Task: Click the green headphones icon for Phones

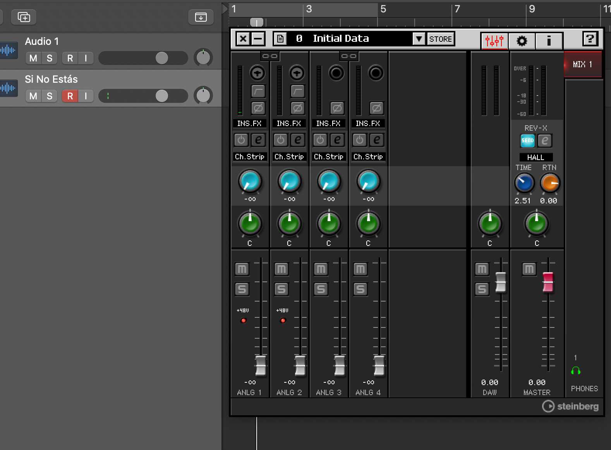Action: click(576, 371)
